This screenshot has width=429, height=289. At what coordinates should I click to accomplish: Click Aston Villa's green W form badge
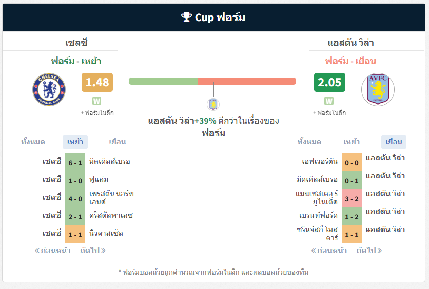[329, 101]
